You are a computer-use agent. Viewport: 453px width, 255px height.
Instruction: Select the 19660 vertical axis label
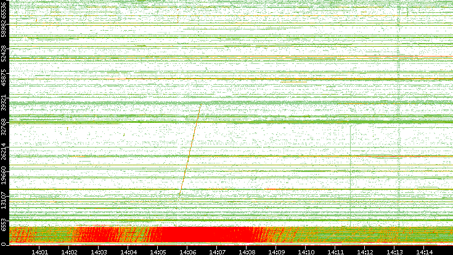pos(4,176)
